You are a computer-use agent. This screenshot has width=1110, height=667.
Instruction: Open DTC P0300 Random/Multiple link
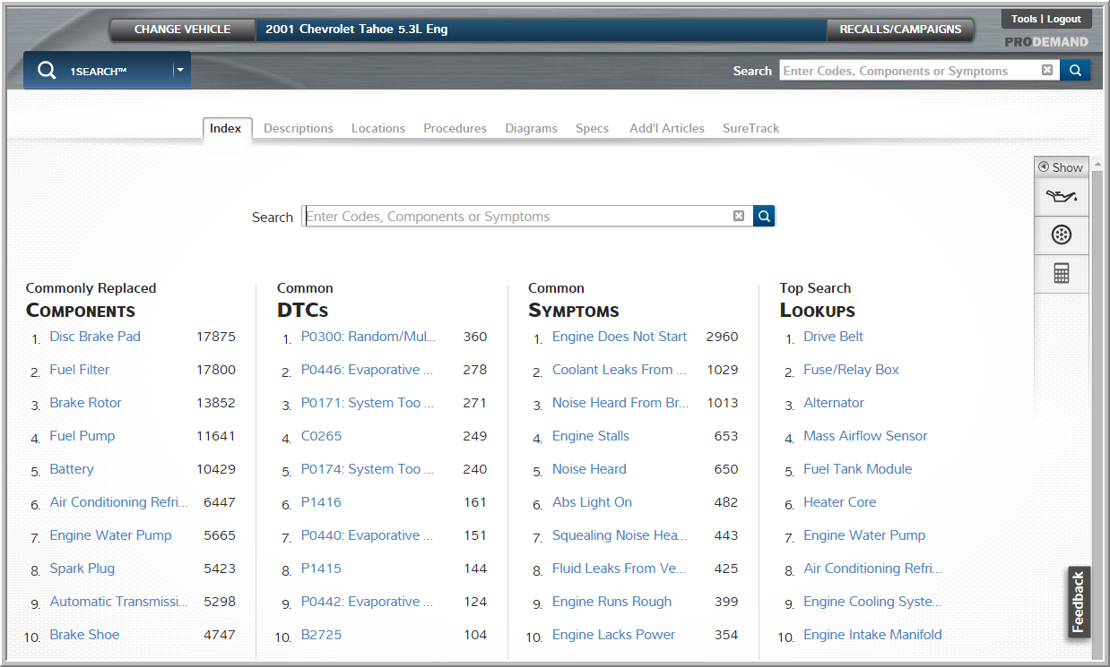369,336
